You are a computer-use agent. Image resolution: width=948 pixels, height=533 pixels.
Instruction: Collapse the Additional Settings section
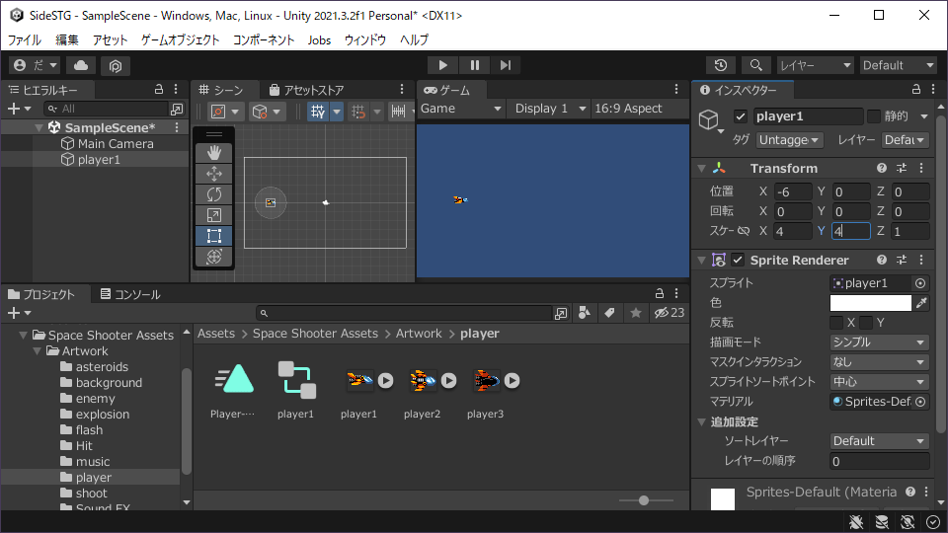coord(701,421)
